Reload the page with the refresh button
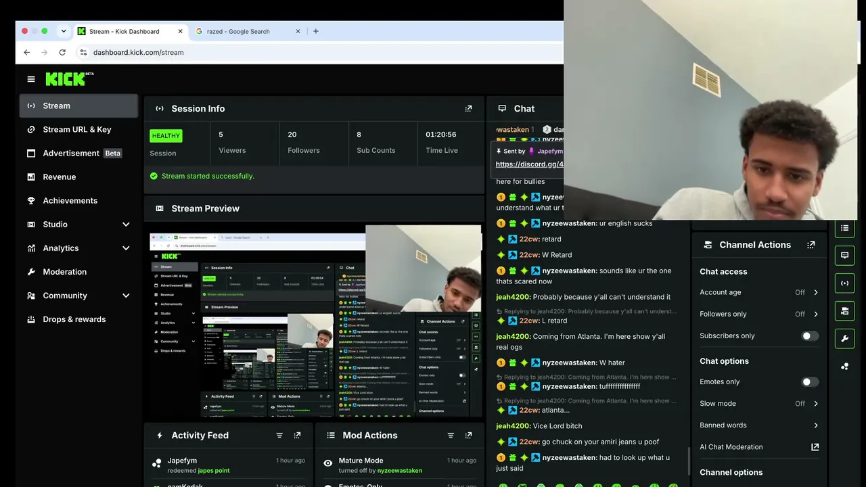 pos(62,52)
